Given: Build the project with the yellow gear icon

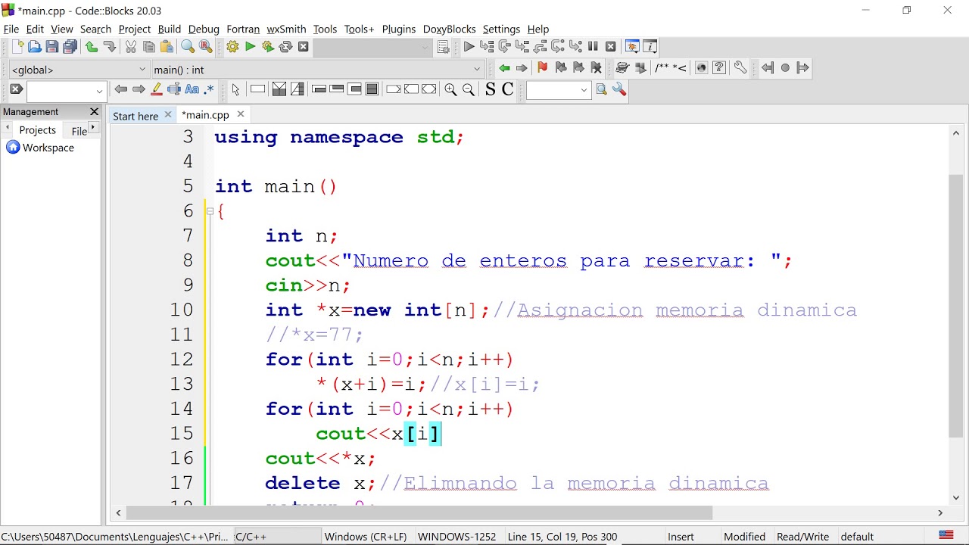Looking at the screenshot, I should point(232,47).
